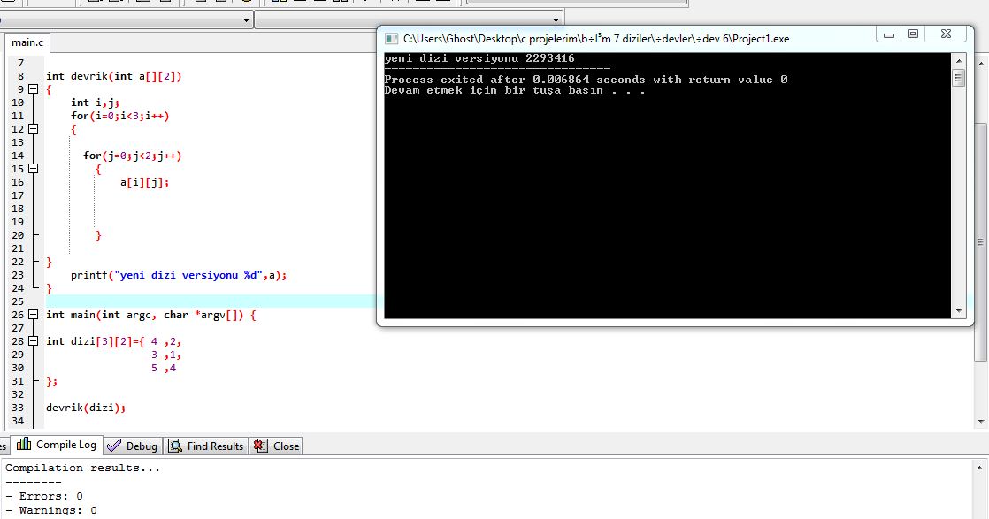
Task: Click the editor scrollbar down arrow
Action: pyautogui.click(x=981, y=421)
